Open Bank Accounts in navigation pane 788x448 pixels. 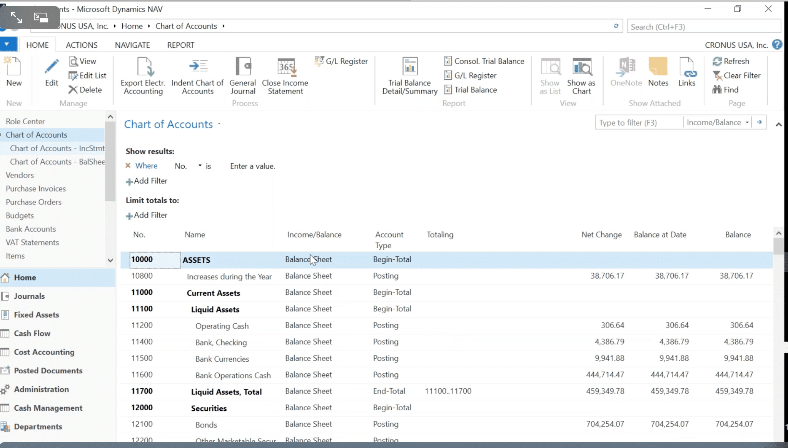pyautogui.click(x=31, y=229)
